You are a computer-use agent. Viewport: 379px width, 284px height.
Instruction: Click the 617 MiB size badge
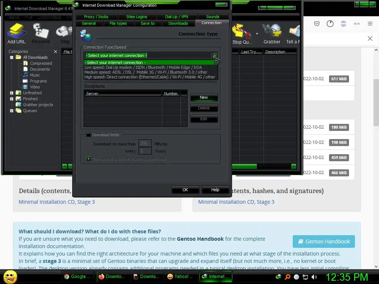[339, 79]
